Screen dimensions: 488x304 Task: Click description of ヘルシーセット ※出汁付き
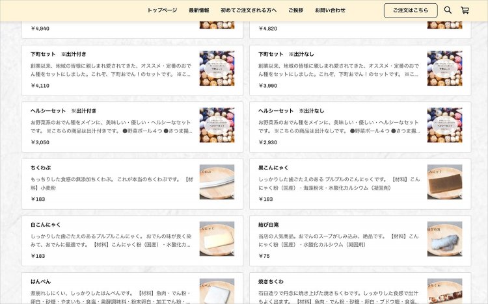click(x=111, y=127)
